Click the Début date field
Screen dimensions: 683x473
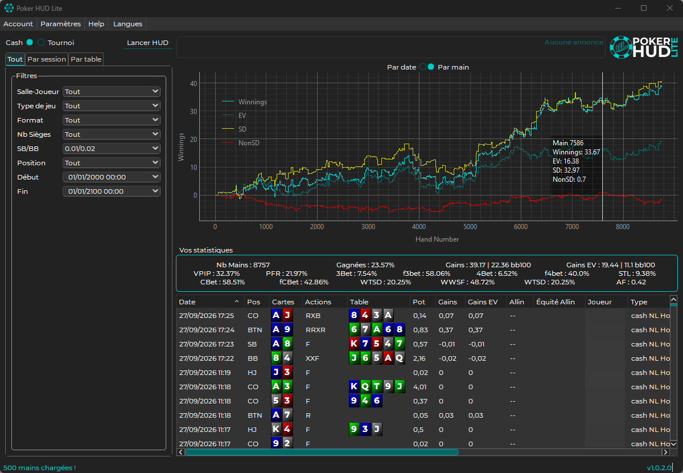[x=112, y=177]
